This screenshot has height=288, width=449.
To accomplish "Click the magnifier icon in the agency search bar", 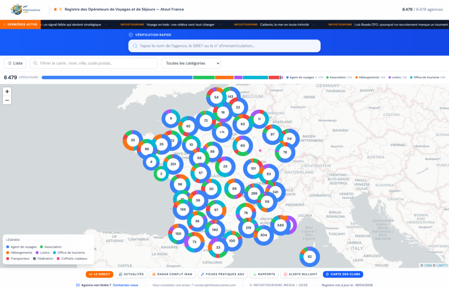I will pos(135,46).
